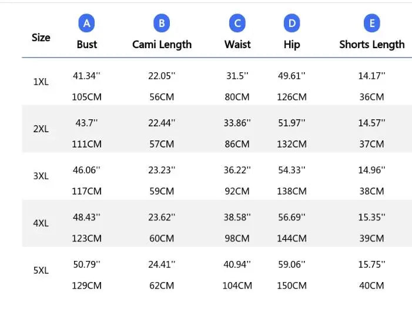Click the blue C circle icon
The width and height of the screenshot is (412, 332).
(237, 23)
